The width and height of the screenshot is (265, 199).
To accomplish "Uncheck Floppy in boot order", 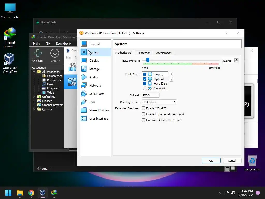I will pyautogui.click(x=145, y=74).
